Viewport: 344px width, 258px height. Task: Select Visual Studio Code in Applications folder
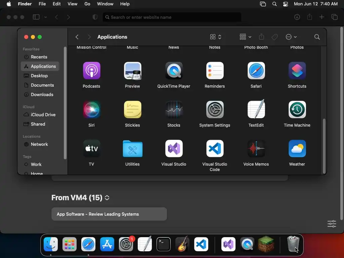(x=215, y=148)
